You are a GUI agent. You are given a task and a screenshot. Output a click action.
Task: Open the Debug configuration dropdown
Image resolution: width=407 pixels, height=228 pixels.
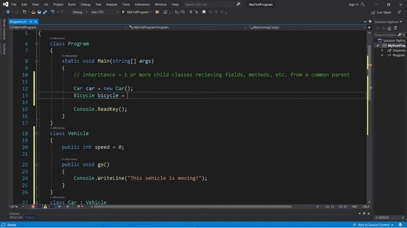[79, 12]
